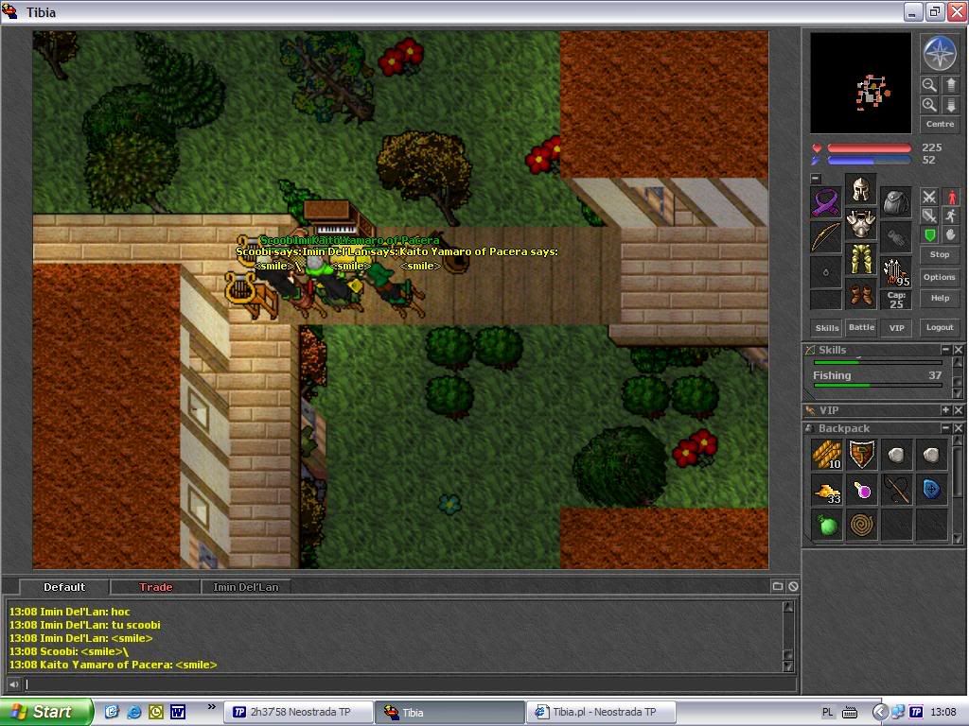The height and width of the screenshot is (726, 969).
Task: Open the Options menu
Action: click(940, 277)
